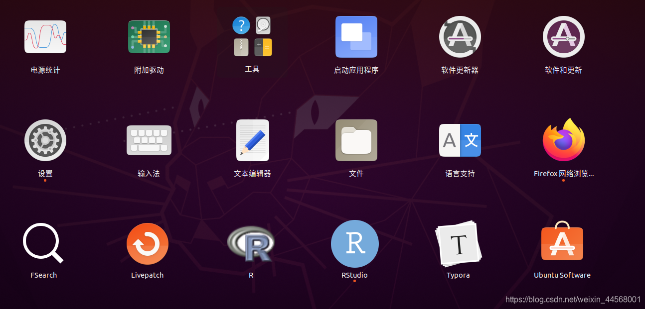645x309 pixels.
Task: Launch the 文件 file manager
Action: 356,140
